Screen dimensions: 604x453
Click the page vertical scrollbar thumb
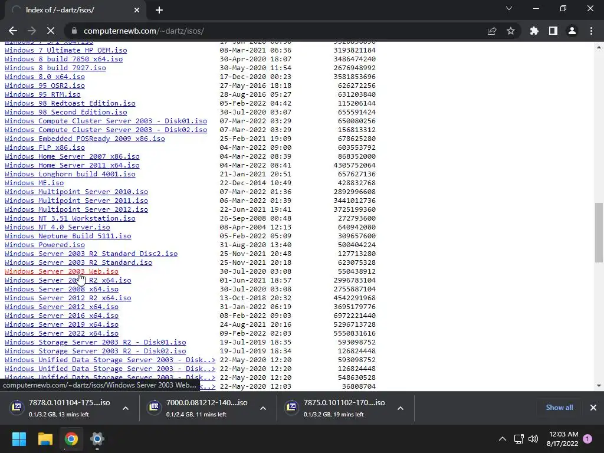(x=599, y=232)
